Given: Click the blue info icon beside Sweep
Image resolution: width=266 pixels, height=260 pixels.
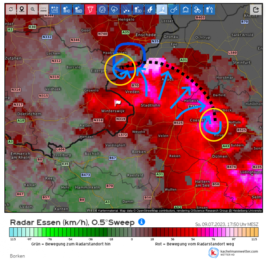Looking at the screenshot, I should tap(142, 222).
